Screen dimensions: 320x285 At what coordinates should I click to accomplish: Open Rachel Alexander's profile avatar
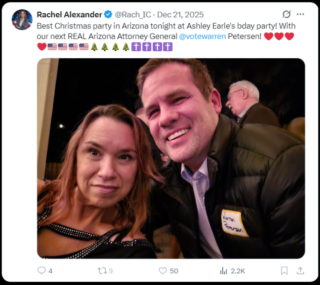(x=21, y=20)
